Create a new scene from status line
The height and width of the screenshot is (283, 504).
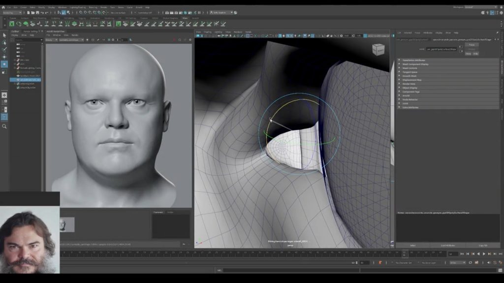(28, 12)
